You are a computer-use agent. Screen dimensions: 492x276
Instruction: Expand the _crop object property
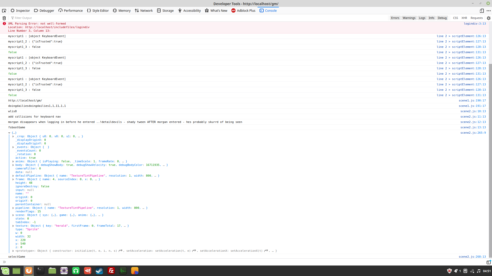[13, 136]
